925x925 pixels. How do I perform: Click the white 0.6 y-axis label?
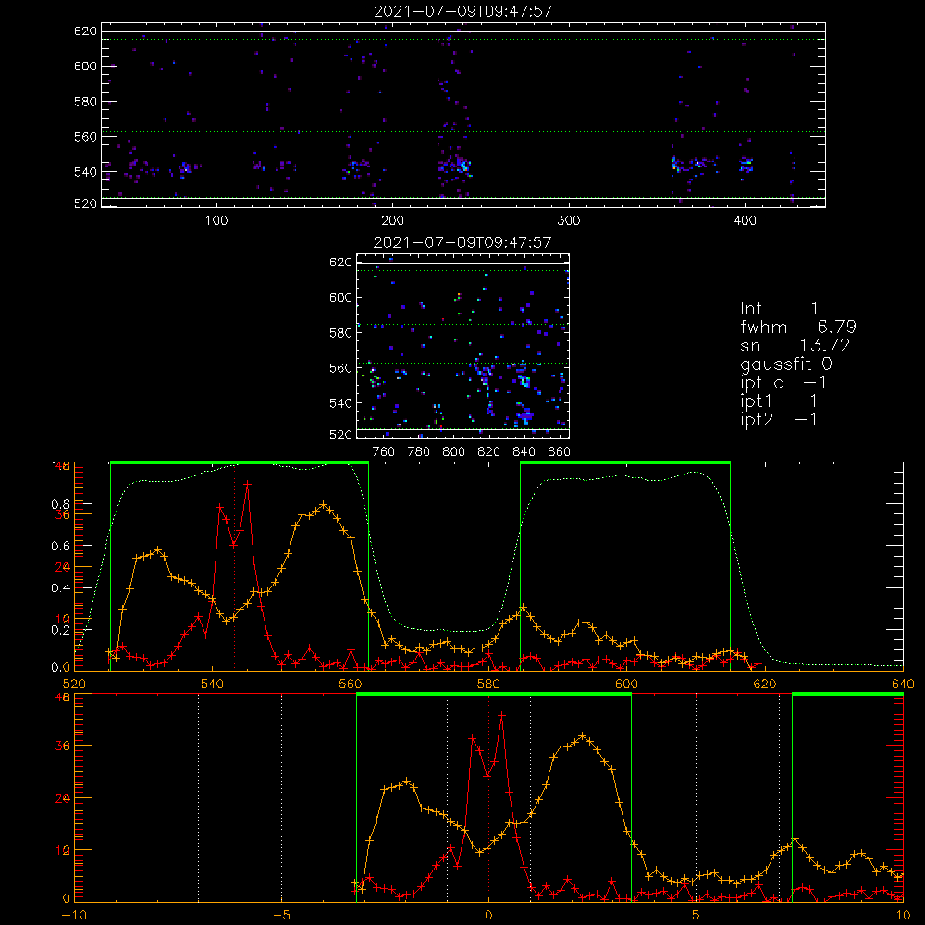[60, 547]
